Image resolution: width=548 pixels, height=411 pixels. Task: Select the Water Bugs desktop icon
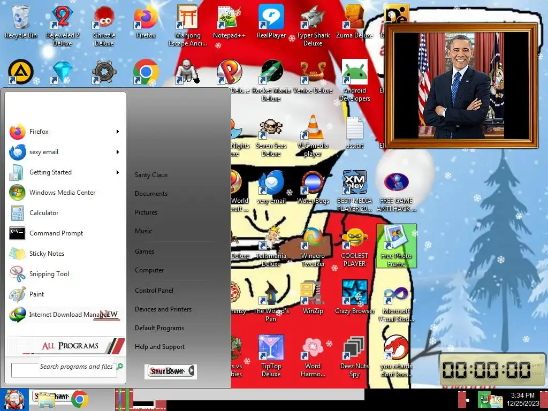(313, 188)
